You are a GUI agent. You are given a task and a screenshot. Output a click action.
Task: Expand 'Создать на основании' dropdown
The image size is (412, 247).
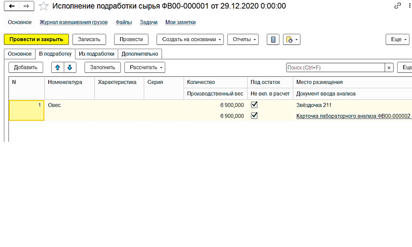[x=190, y=39]
